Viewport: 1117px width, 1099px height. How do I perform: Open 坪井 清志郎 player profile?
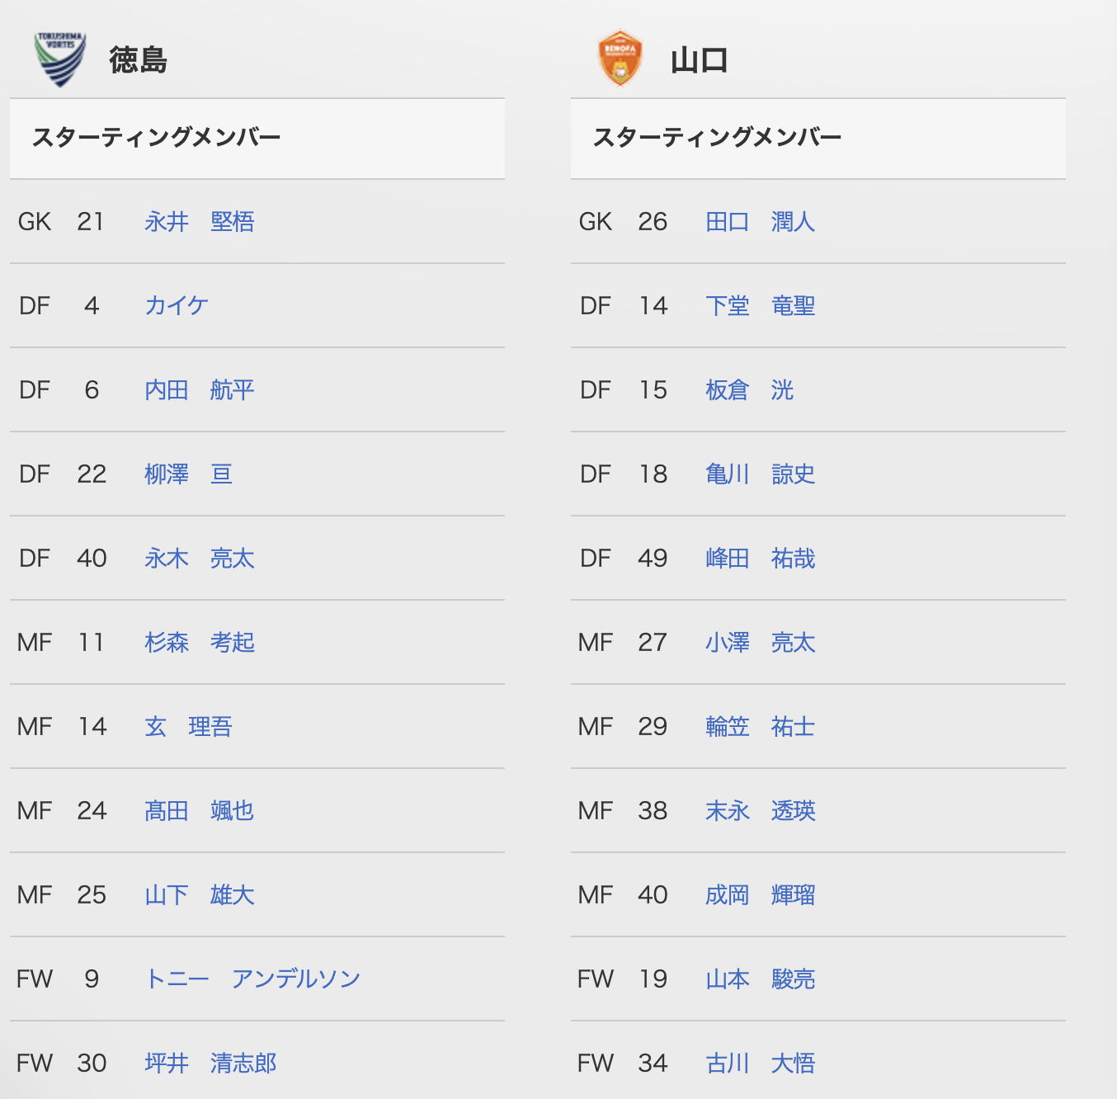point(210,1064)
